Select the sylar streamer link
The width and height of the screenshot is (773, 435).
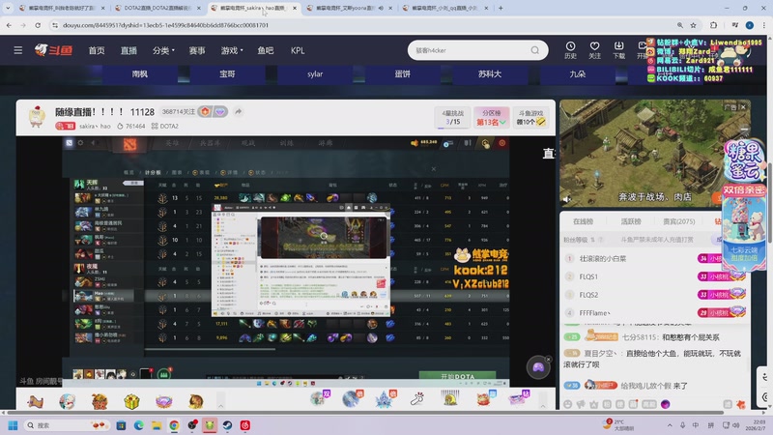315,74
